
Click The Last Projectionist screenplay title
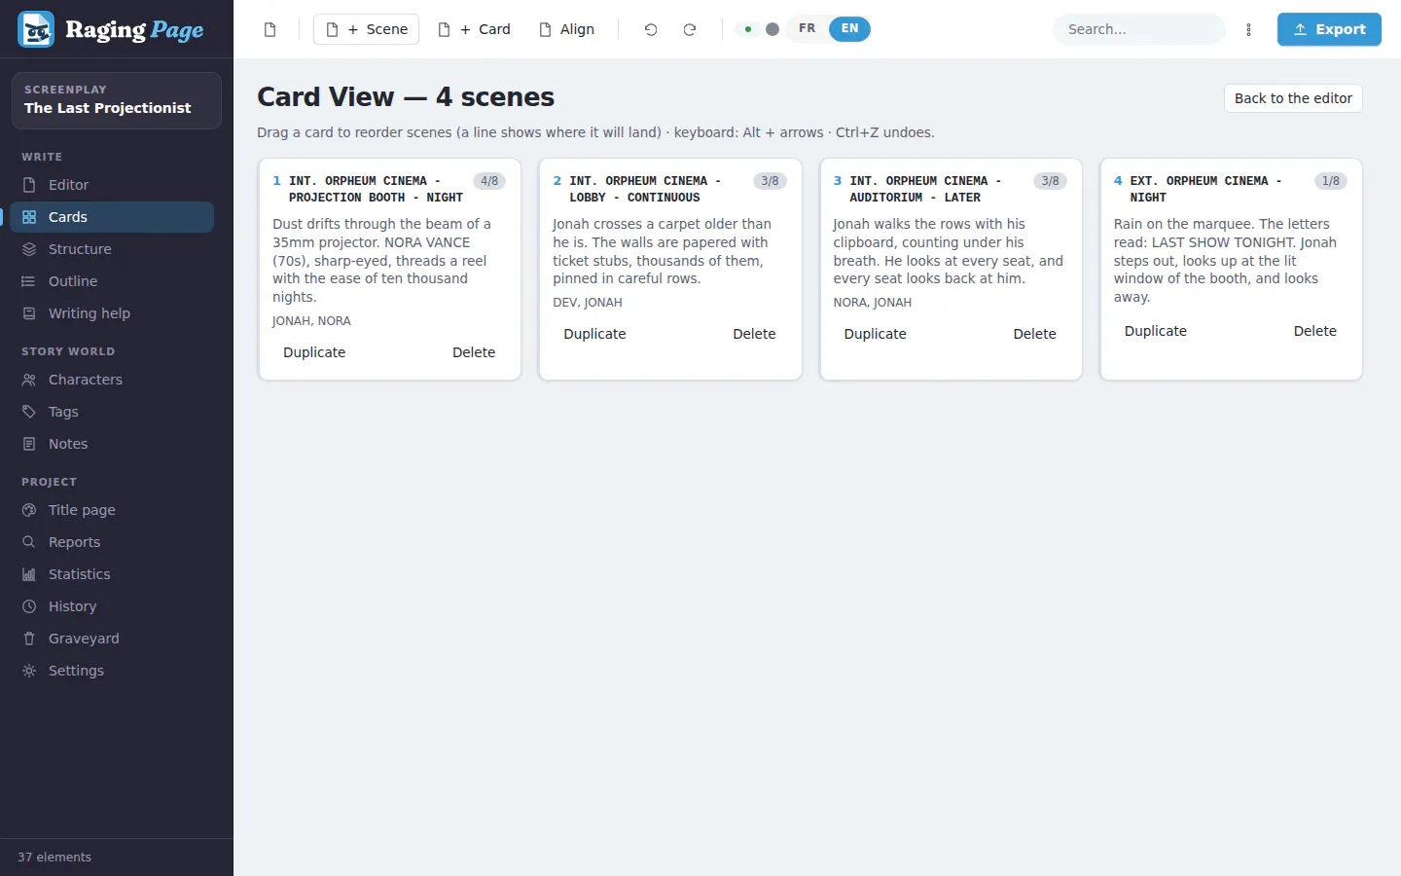(108, 108)
